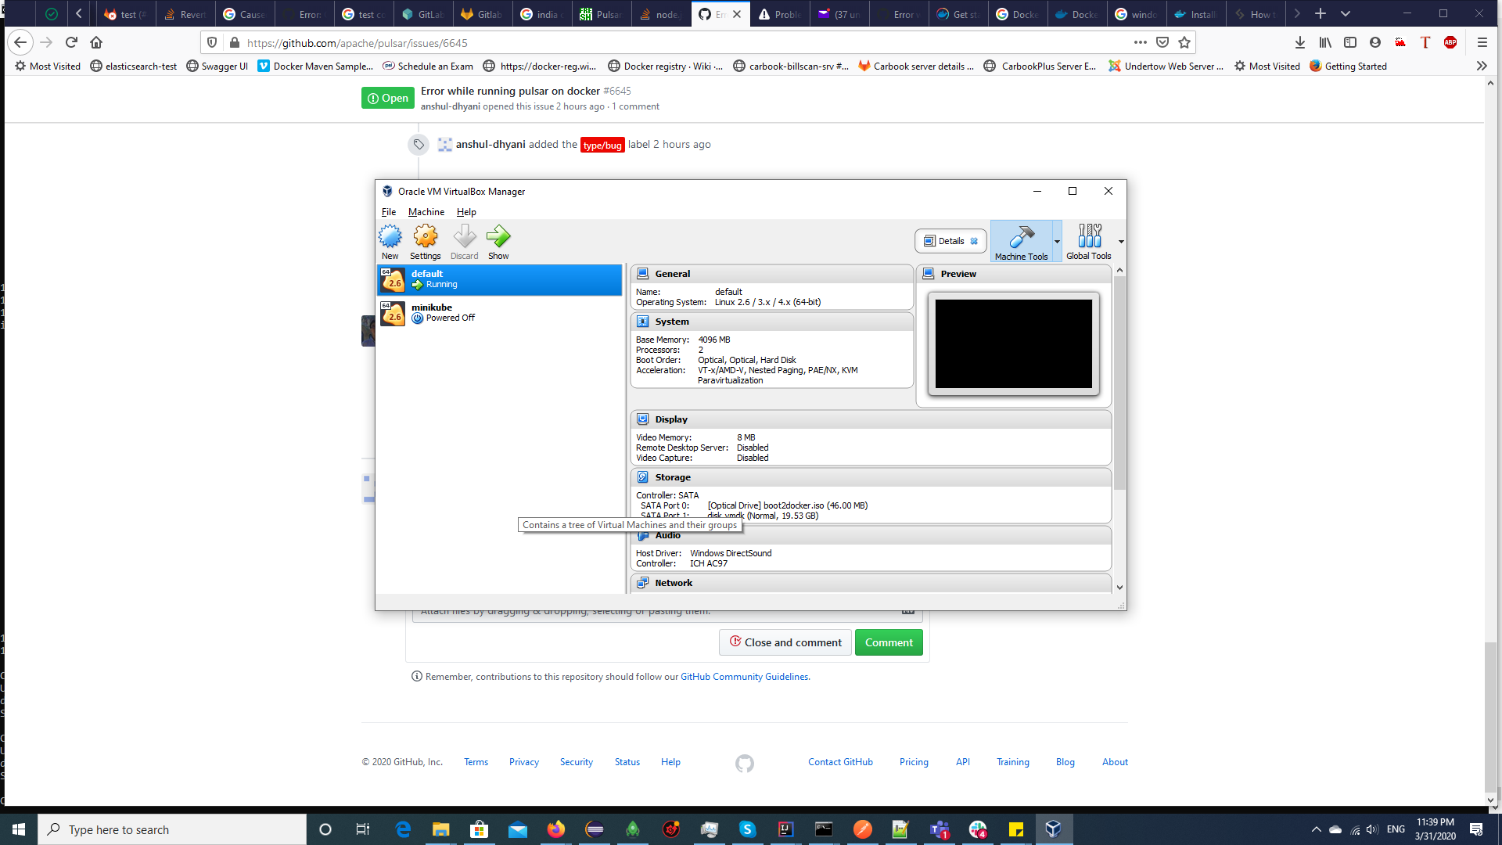The height and width of the screenshot is (845, 1502).
Task: List all Firefox tabs dropdown
Action: coord(1346,14)
